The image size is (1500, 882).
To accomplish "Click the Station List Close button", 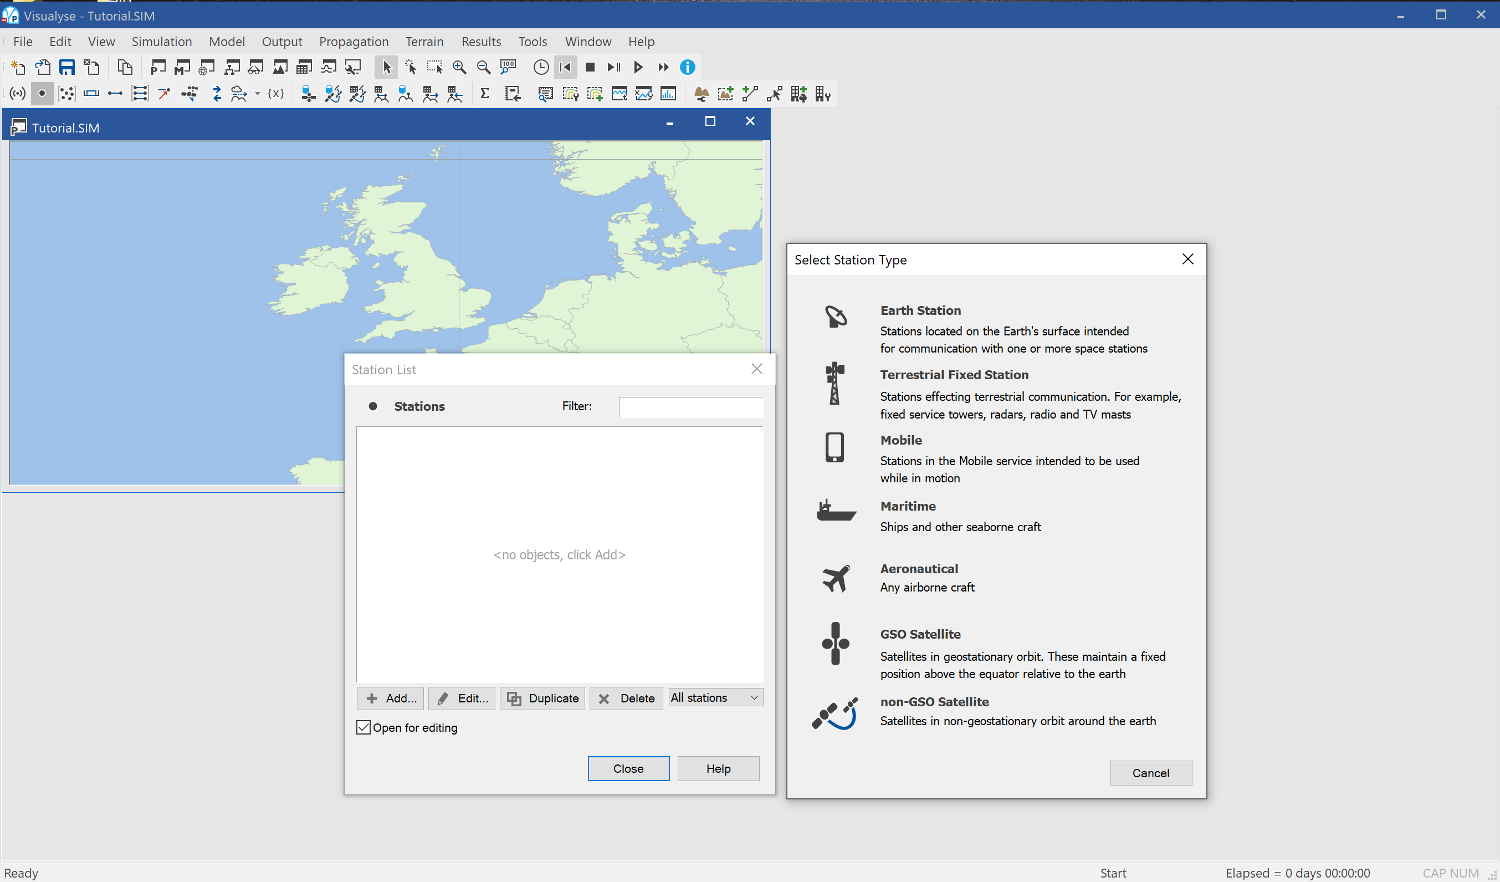I will [628, 768].
